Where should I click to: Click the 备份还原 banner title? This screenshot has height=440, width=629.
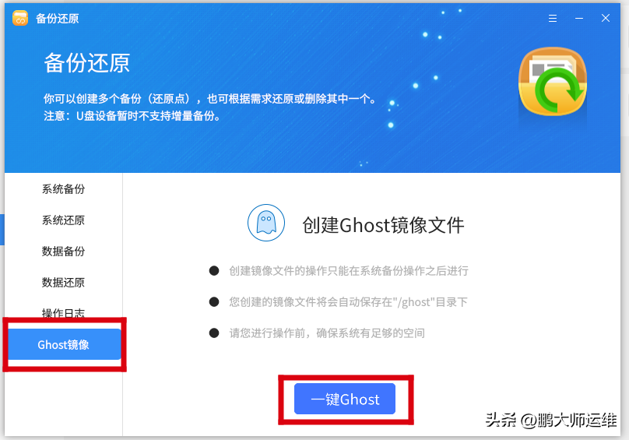pyautogui.click(x=86, y=63)
